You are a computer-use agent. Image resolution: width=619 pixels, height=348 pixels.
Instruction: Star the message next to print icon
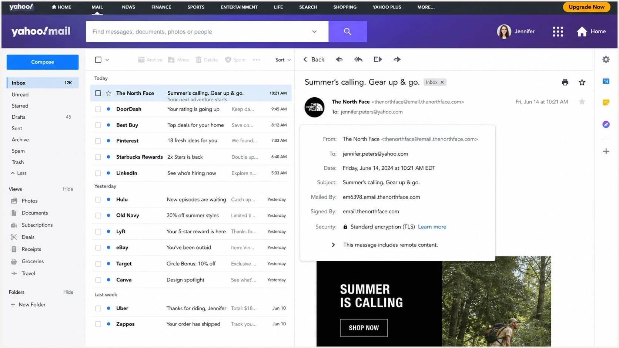click(x=582, y=82)
